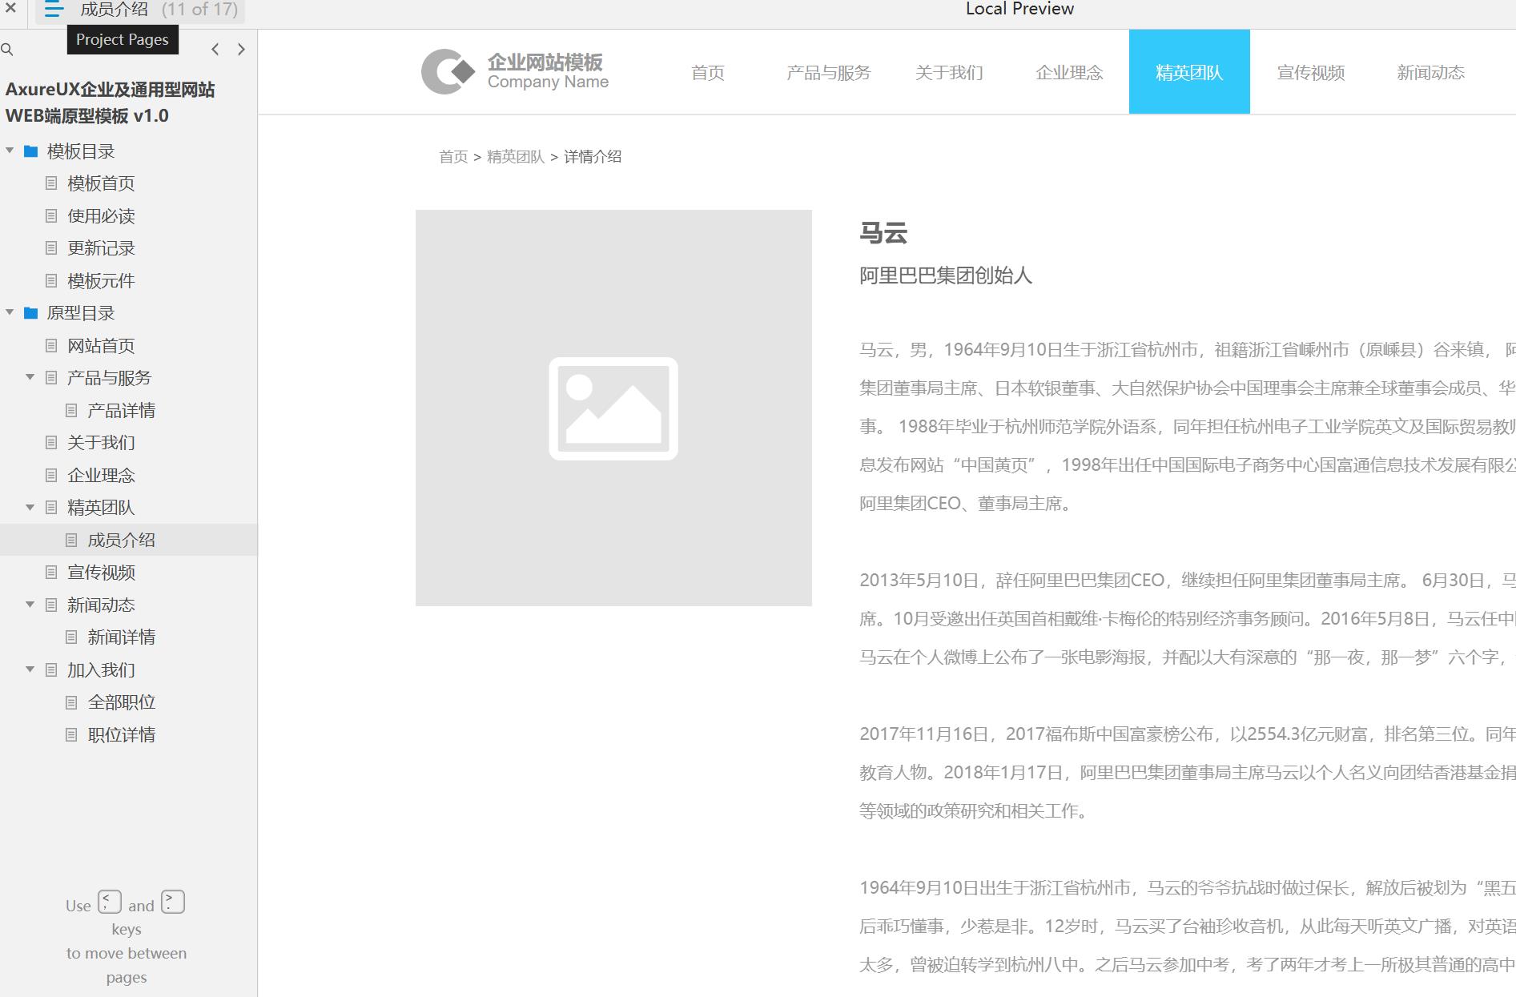Collapse the 加入我们 tree node arrow
This screenshot has height=997, width=1516.
30,669
